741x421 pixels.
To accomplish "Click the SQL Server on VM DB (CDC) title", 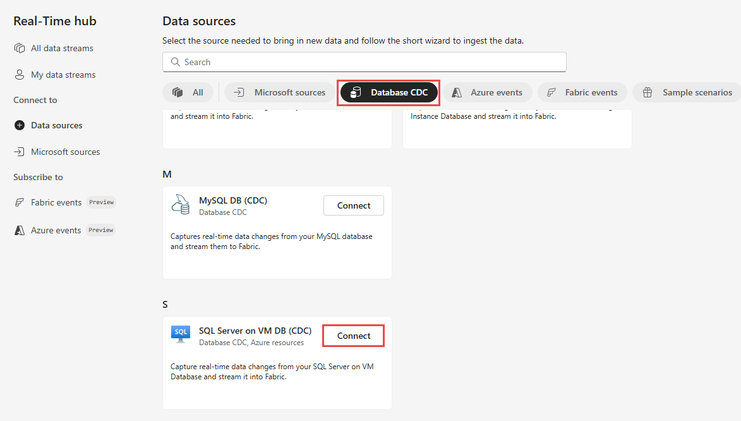I will pos(255,331).
